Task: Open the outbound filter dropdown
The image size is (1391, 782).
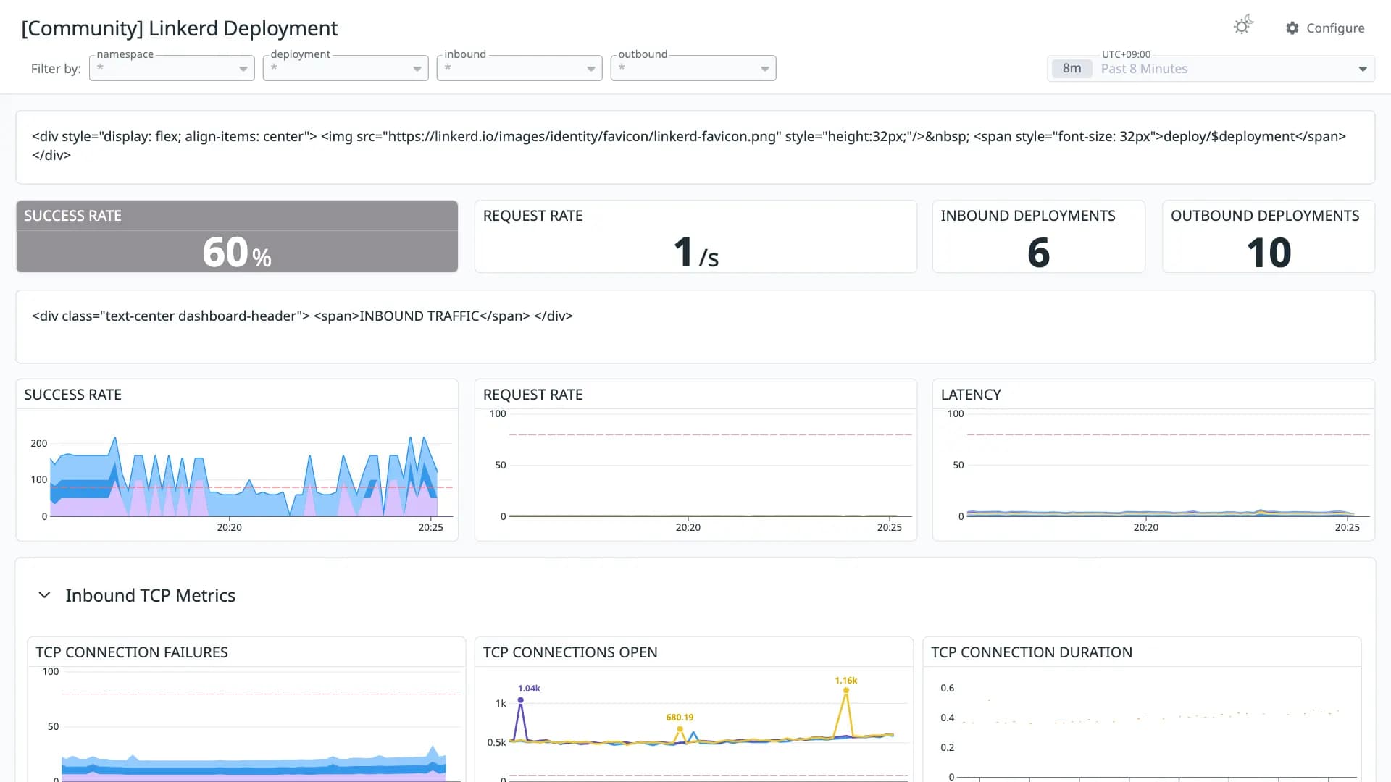Action: 693,68
